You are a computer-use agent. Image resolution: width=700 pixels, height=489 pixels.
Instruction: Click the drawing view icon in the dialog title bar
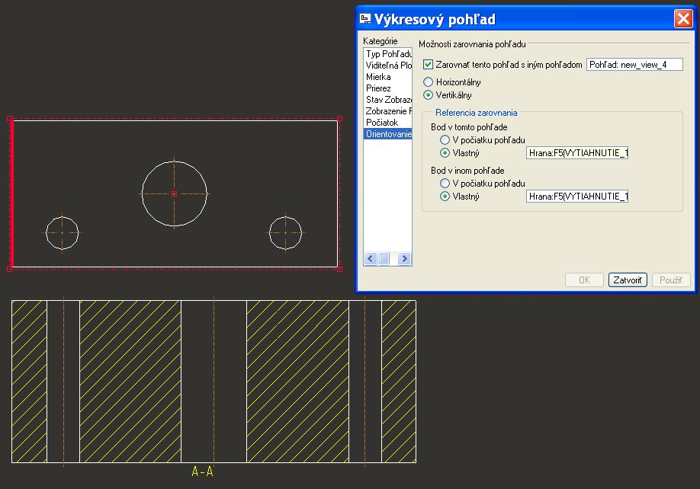coord(365,19)
